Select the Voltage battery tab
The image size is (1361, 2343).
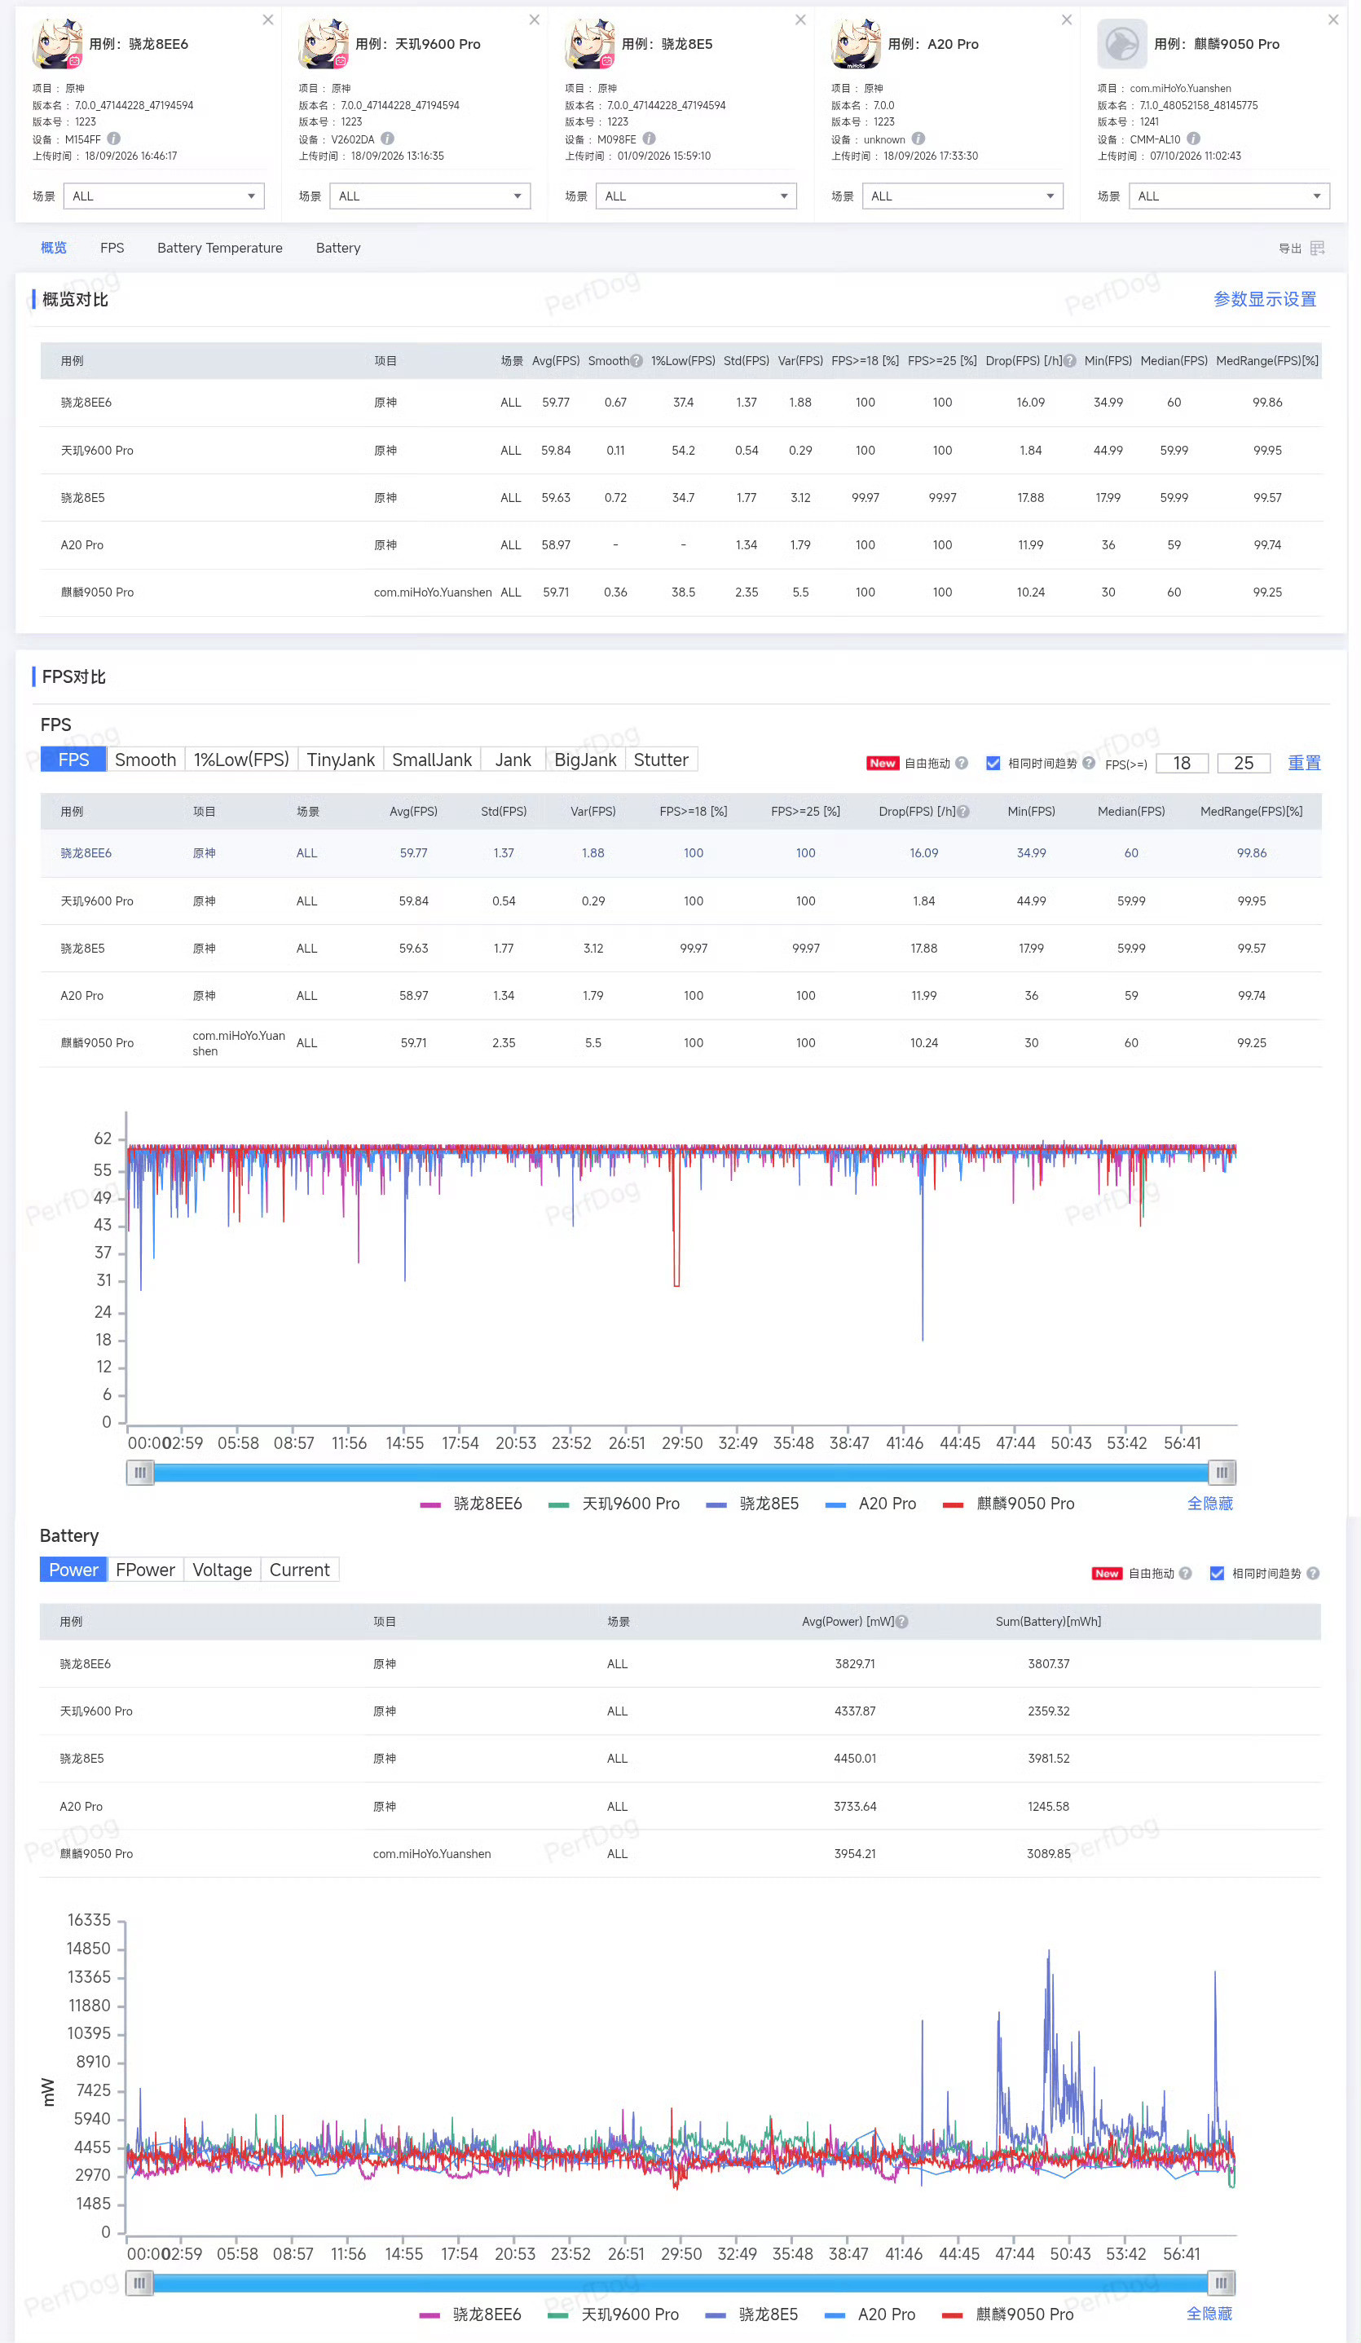coord(222,1570)
